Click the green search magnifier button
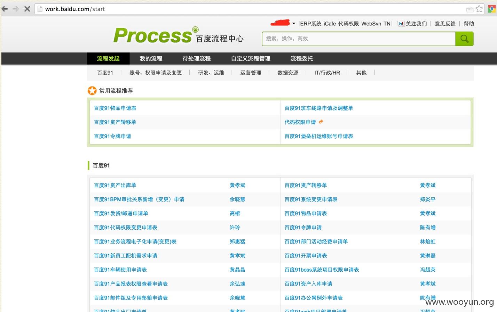Screen dimensions: 497x312 coord(464,39)
